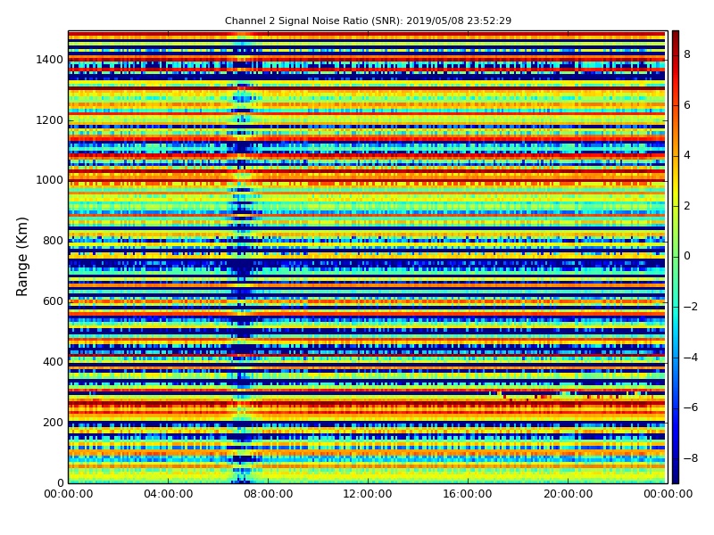Click the colorbar label 4
This screenshot has height=535, width=714.
click(687, 155)
